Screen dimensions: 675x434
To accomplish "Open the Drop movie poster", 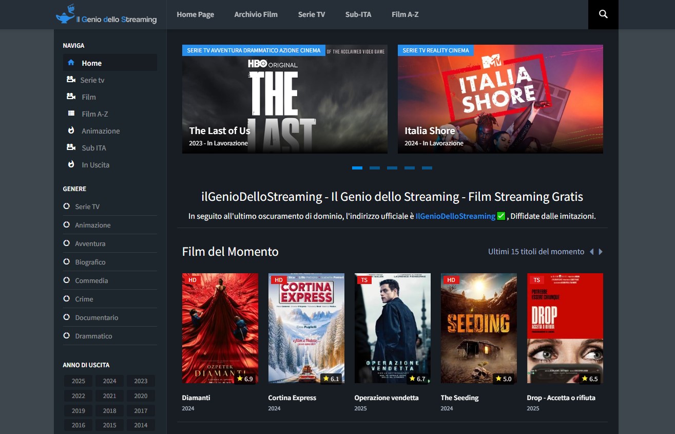I will 565,328.
